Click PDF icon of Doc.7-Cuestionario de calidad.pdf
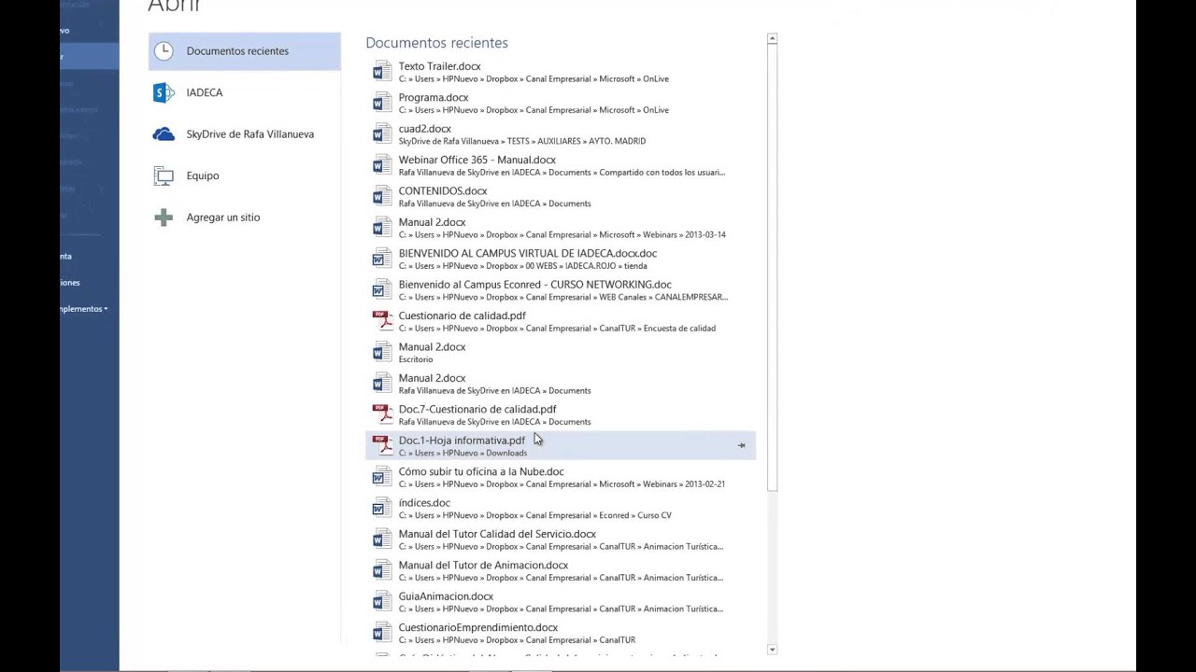1196x672 pixels. 382,414
